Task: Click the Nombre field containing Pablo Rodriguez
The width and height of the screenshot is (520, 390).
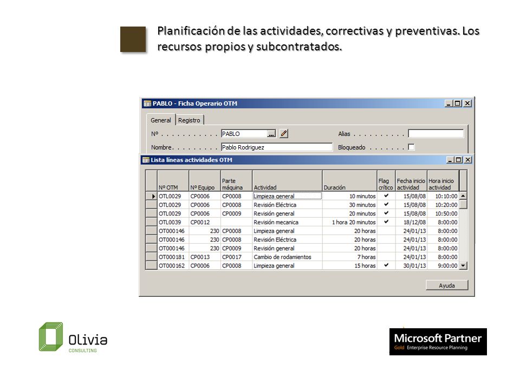Action: click(277, 147)
